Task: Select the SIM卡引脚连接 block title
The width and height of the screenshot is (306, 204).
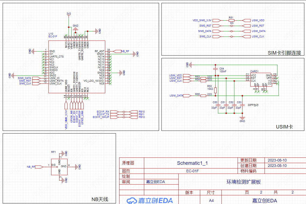Action: coord(284,53)
